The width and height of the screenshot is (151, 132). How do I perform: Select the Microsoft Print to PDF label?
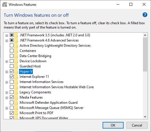click(x=37, y=113)
